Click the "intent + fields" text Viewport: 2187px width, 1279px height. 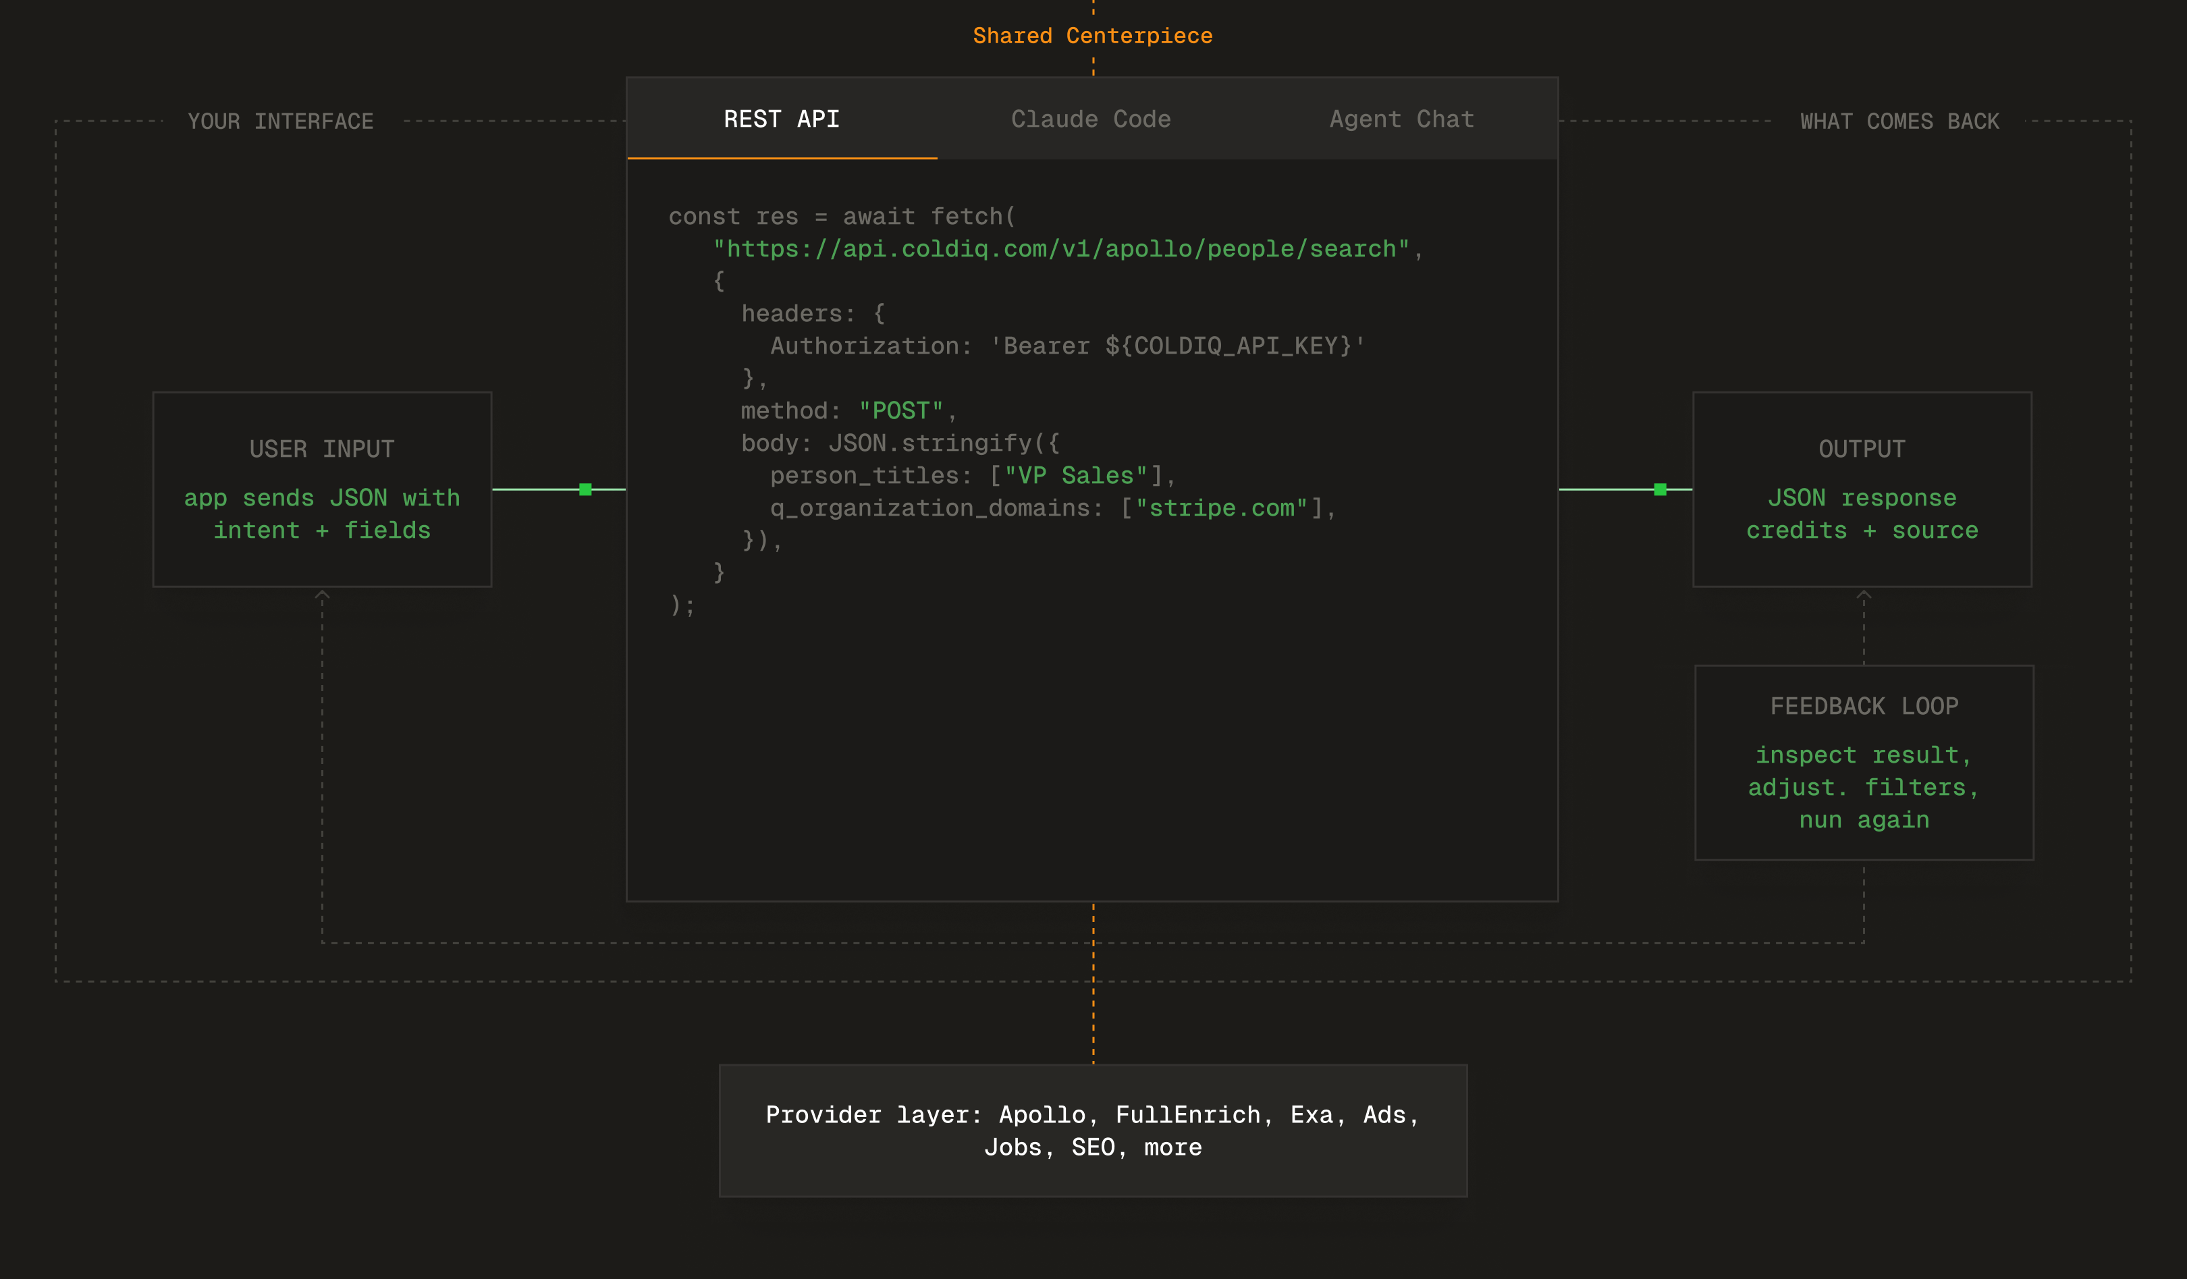pos(322,530)
